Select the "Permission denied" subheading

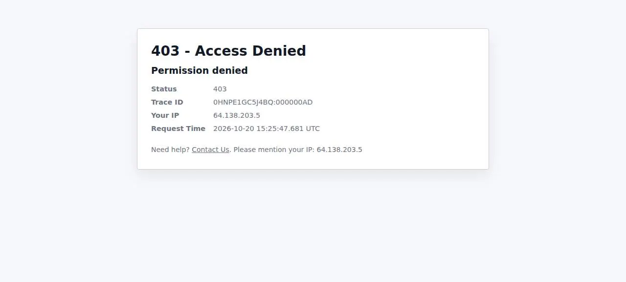pyautogui.click(x=200, y=70)
